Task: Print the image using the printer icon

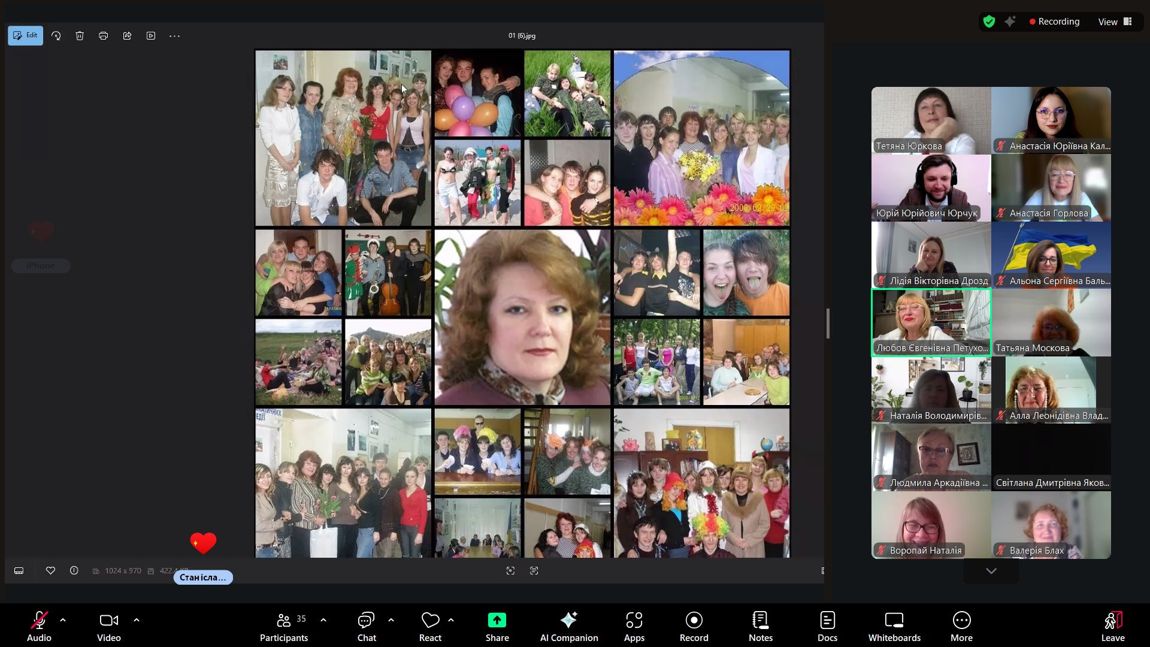Action: pos(103,36)
